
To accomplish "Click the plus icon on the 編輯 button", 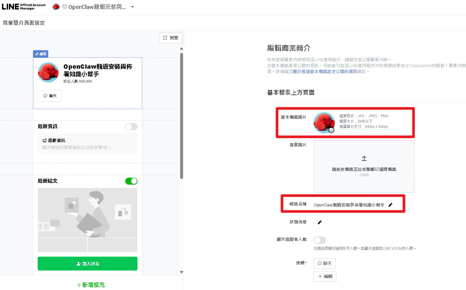I will (x=320, y=276).
